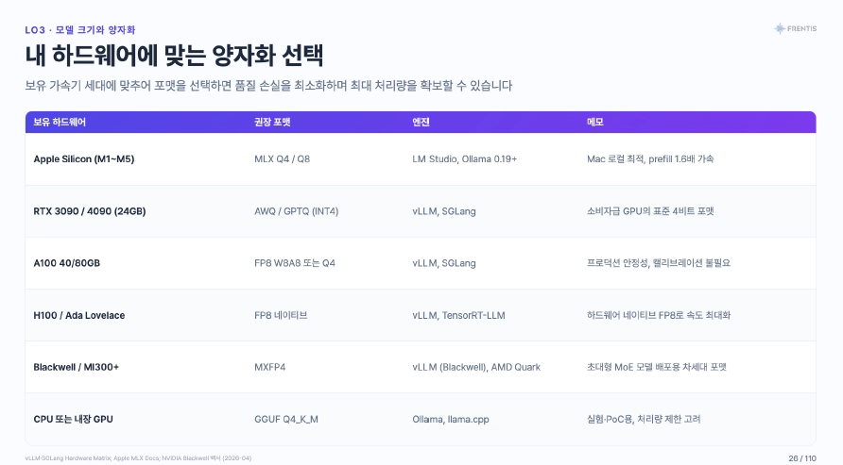Click the page number '26 / 110'
The image size is (843, 465).
(x=802, y=458)
